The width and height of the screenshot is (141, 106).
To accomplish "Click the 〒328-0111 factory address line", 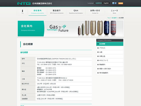I will pyautogui.click(x=52, y=78).
